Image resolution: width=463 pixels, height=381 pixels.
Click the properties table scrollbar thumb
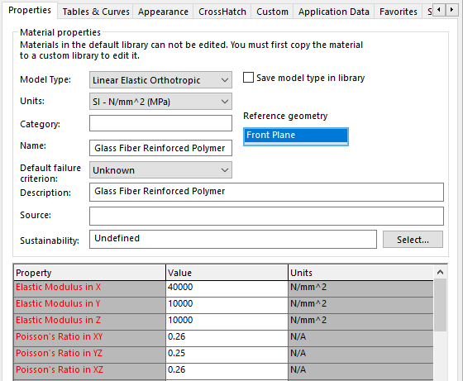pos(440,305)
